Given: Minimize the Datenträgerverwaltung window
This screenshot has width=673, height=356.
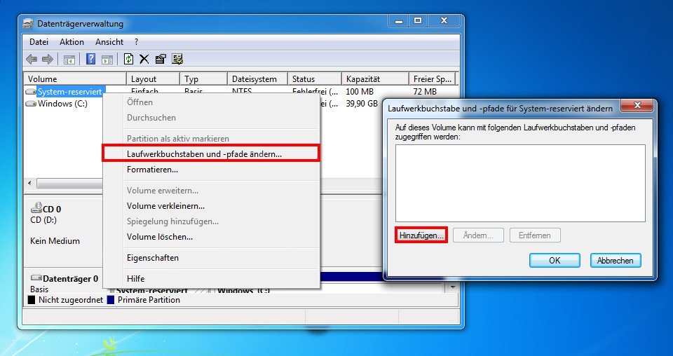Looking at the screenshot, I should point(399,20).
